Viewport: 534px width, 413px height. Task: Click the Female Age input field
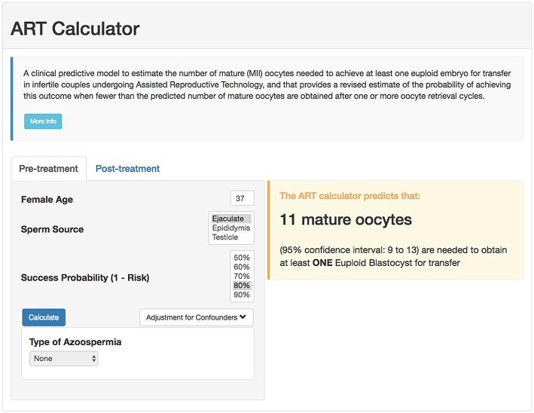242,199
